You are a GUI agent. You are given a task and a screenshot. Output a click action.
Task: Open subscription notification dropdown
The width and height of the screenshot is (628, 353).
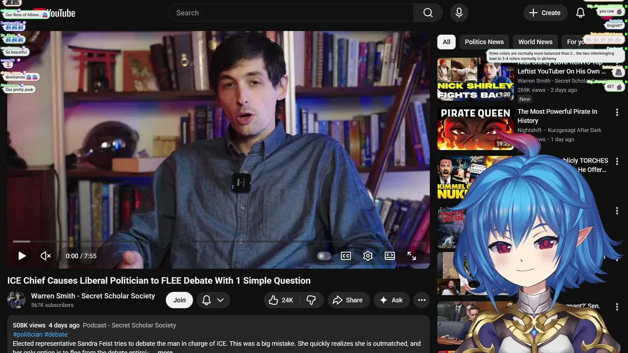(x=213, y=300)
